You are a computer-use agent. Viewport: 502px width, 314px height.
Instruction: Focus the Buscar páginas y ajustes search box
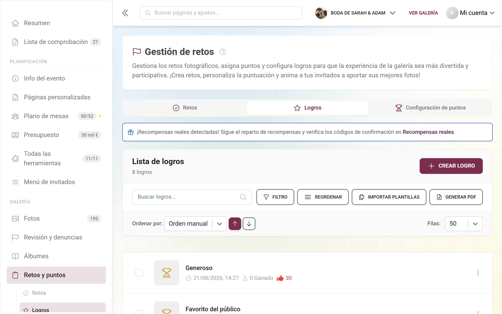tap(221, 13)
